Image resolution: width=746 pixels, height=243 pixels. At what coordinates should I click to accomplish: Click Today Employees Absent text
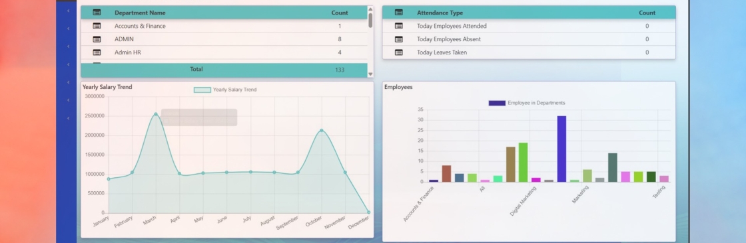pyautogui.click(x=449, y=39)
